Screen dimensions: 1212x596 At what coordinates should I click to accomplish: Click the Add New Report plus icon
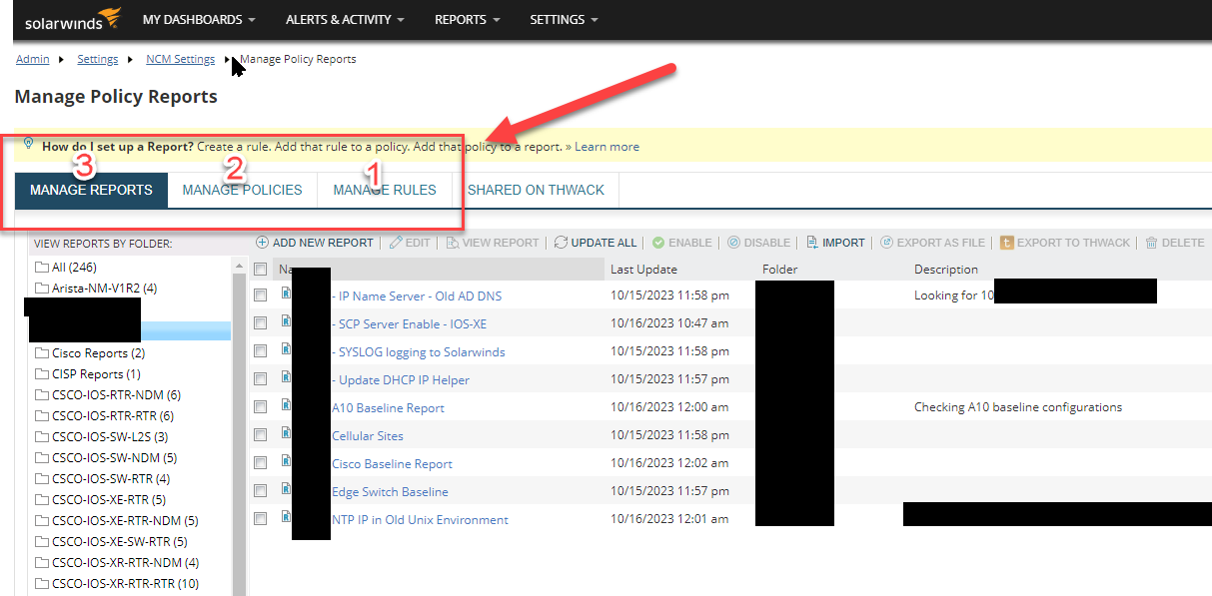[x=263, y=243]
